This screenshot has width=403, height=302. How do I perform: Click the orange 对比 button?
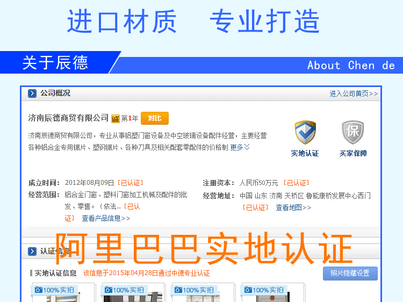pos(155,118)
